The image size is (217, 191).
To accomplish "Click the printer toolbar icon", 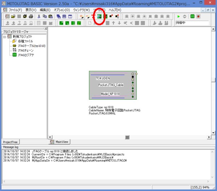I will [31, 16].
